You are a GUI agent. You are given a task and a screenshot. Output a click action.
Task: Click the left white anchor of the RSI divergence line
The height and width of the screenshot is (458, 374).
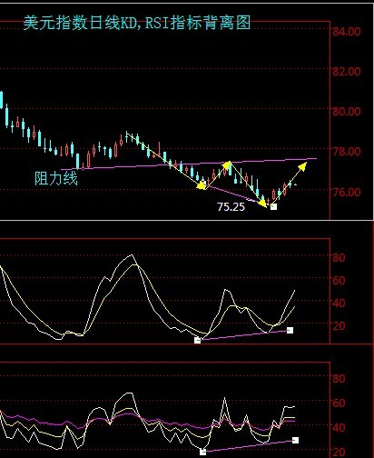point(203,452)
